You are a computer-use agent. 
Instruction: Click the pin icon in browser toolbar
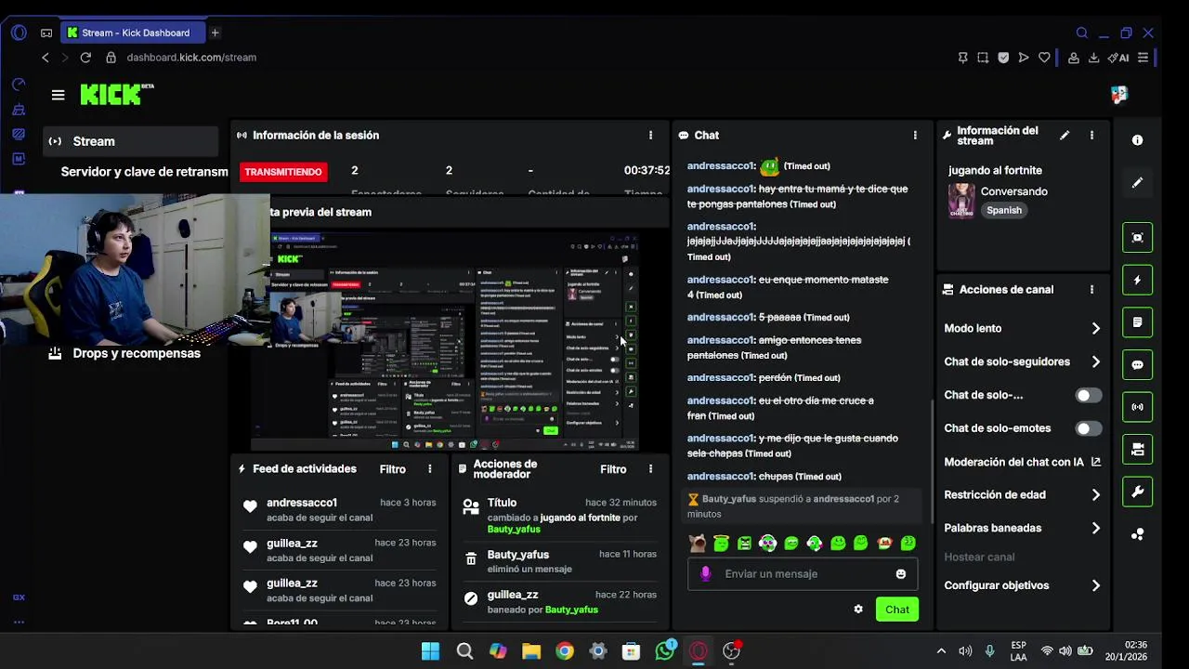pyautogui.click(x=963, y=58)
